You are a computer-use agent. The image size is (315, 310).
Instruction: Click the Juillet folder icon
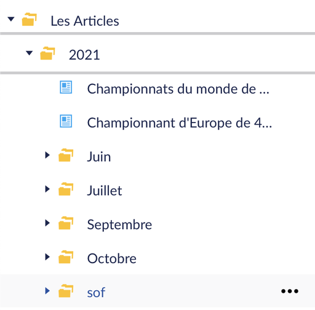pos(66,189)
